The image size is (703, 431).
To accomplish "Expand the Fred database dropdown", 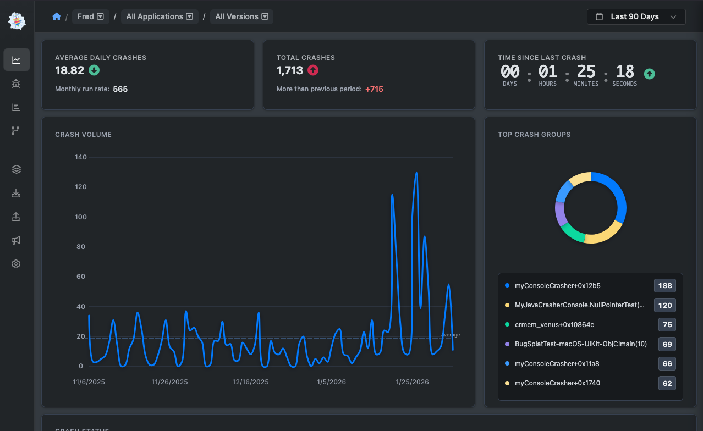I will tap(90, 16).
